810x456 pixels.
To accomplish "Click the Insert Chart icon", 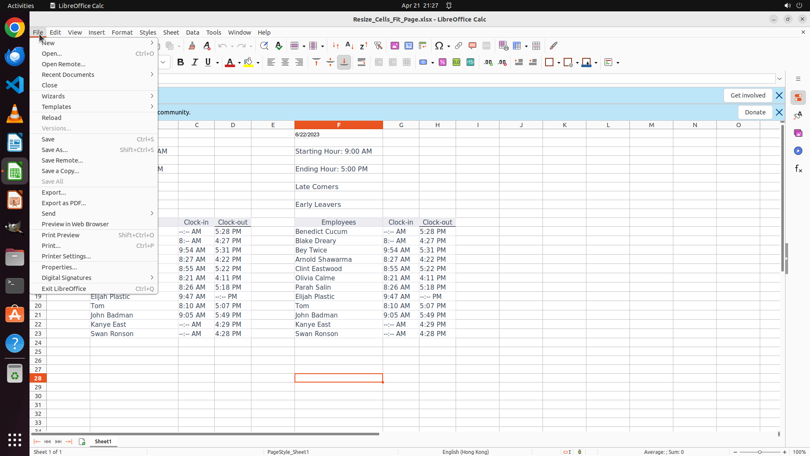I will click(x=409, y=46).
